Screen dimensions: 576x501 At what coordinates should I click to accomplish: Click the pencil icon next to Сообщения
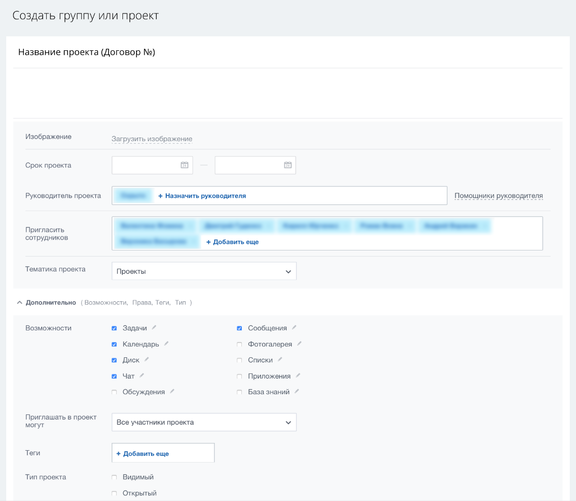pyautogui.click(x=294, y=328)
